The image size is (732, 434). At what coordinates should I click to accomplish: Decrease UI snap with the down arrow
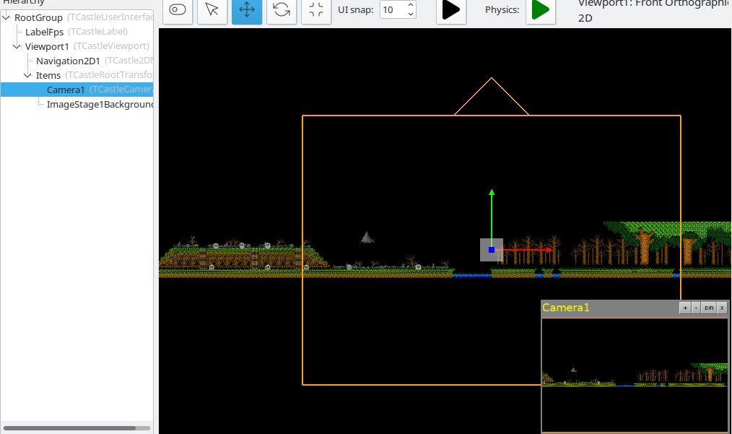click(411, 14)
